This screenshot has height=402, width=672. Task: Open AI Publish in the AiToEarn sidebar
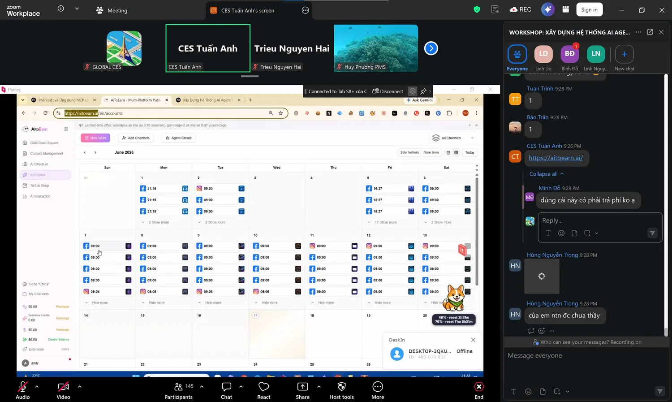[45, 175]
